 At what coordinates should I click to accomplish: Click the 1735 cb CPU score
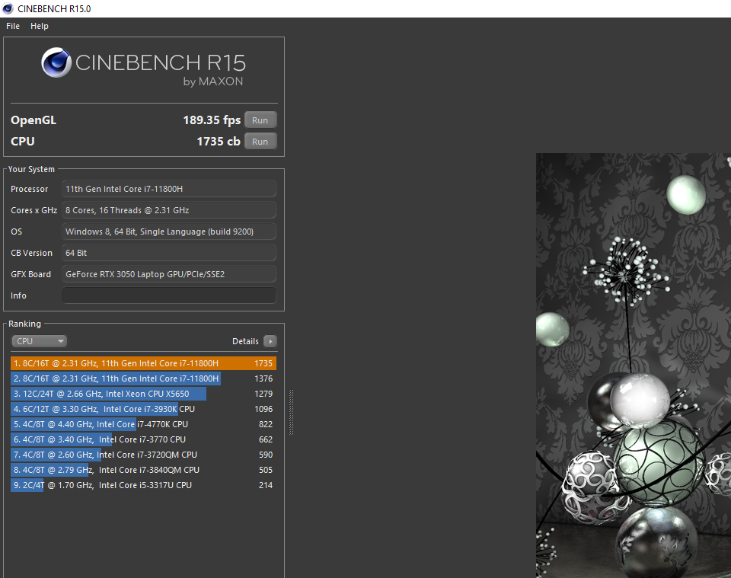click(219, 142)
